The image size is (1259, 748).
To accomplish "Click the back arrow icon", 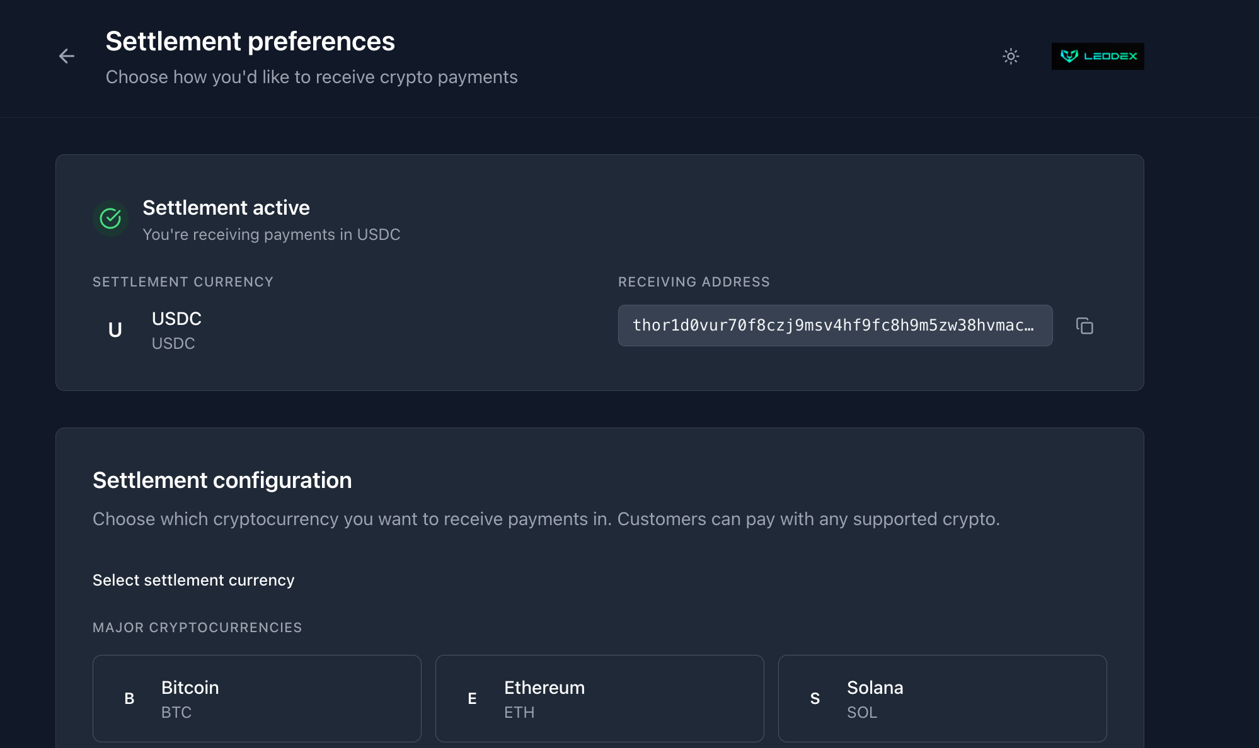I will (67, 56).
